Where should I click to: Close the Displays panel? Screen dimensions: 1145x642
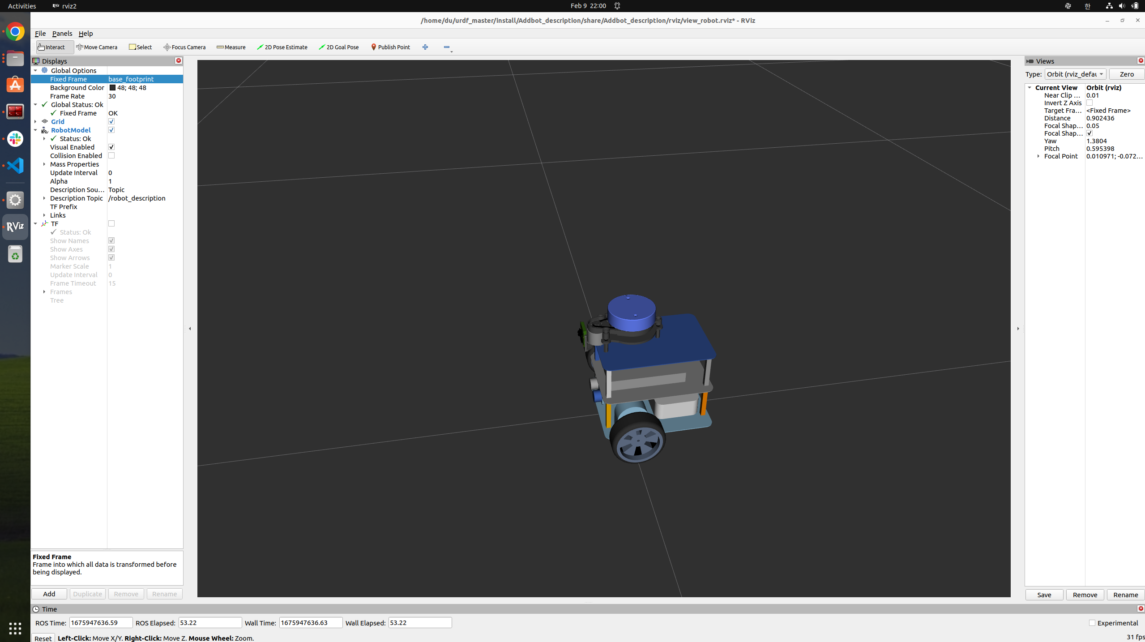179,60
